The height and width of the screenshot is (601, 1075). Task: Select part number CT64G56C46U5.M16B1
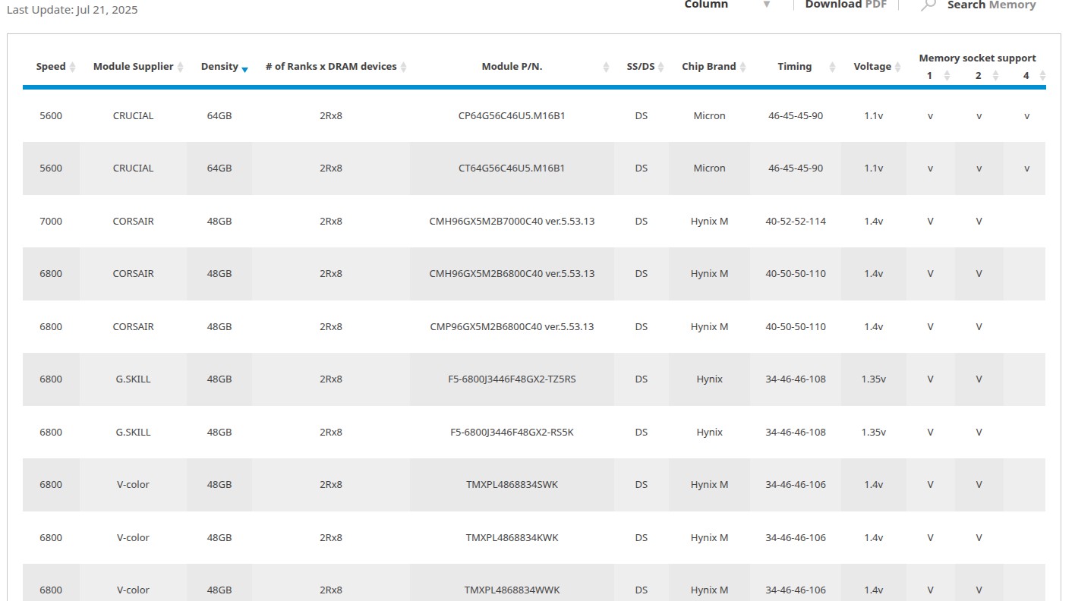pyautogui.click(x=512, y=168)
